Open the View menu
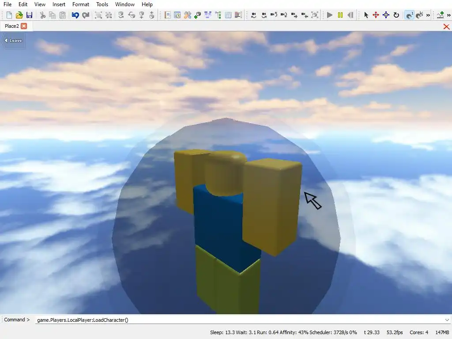The width and height of the screenshot is (452, 339). click(40, 4)
